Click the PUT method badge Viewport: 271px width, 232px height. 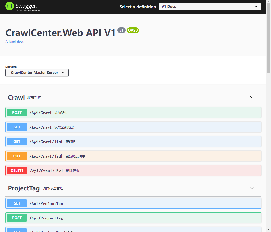click(x=17, y=156)
